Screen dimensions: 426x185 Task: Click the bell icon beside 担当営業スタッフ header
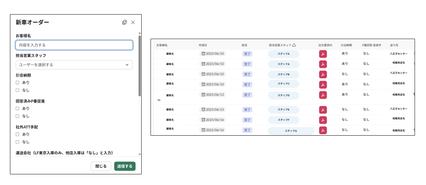point(294,45)
